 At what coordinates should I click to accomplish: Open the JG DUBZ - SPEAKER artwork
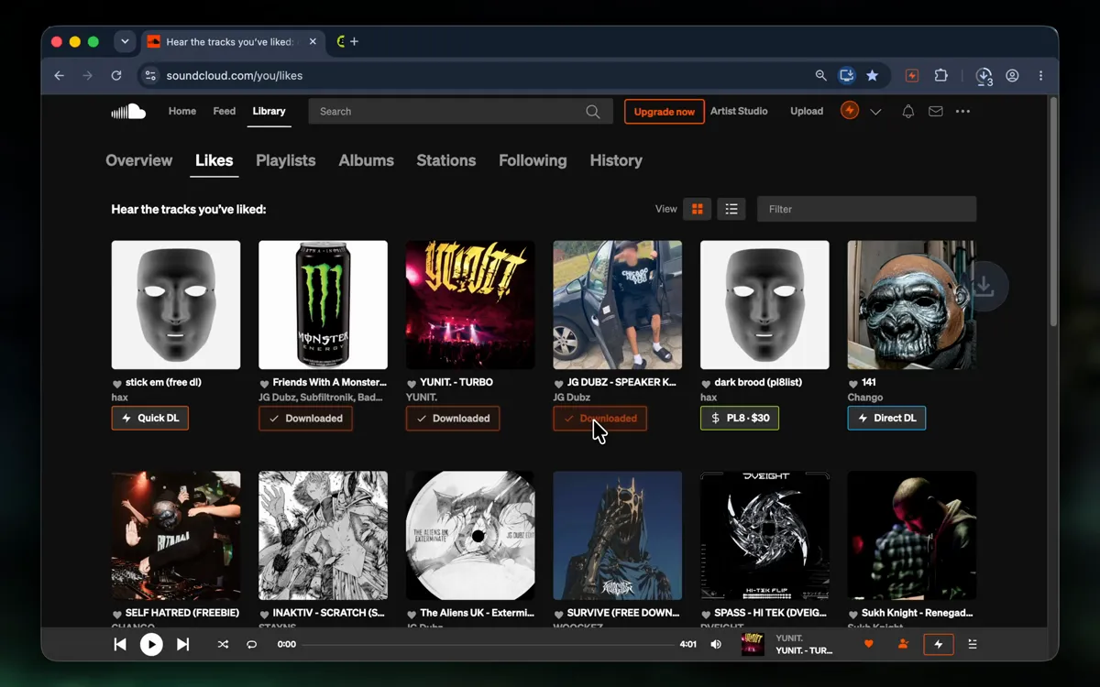pyautogui.click(x=617, y=305)
